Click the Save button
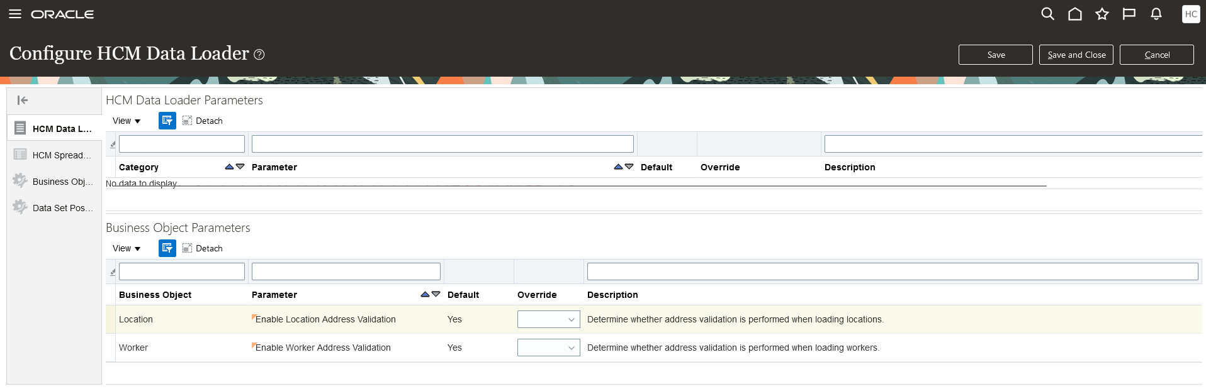 [x=996, y=55]
